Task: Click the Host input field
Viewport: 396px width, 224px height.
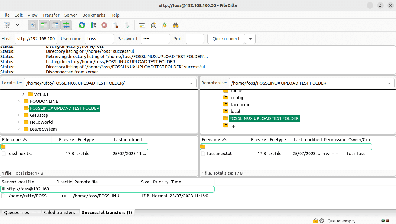Action: (x=36, y=39)
